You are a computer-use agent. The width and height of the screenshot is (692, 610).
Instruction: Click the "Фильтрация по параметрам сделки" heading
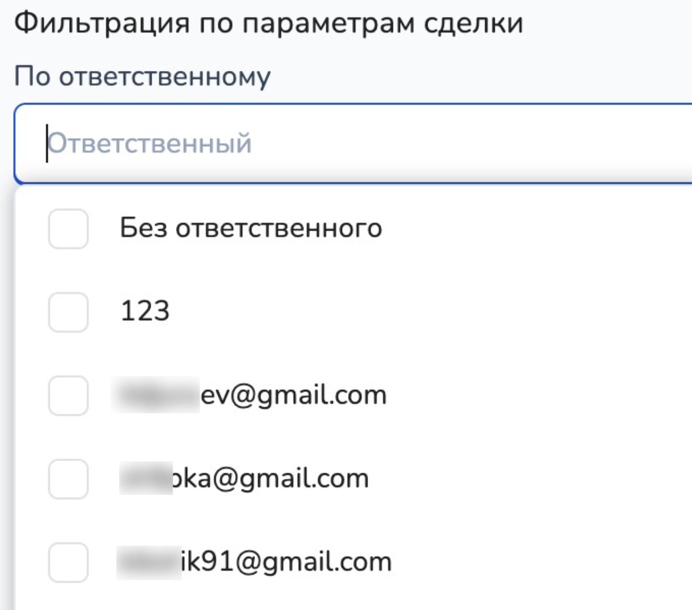coord(268,23)
